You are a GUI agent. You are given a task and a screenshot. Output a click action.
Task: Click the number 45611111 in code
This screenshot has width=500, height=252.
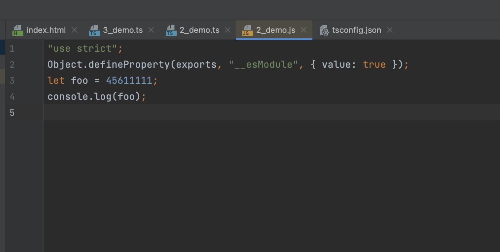click(129, 80)
